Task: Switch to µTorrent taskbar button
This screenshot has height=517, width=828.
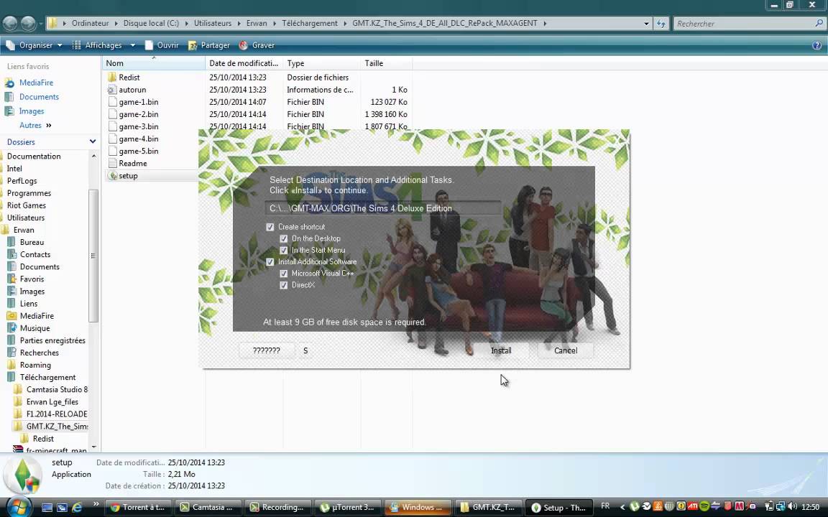Action: coord(348,508)
